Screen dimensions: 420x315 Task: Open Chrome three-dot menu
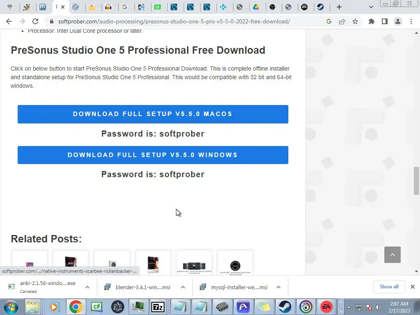[411, 21]
